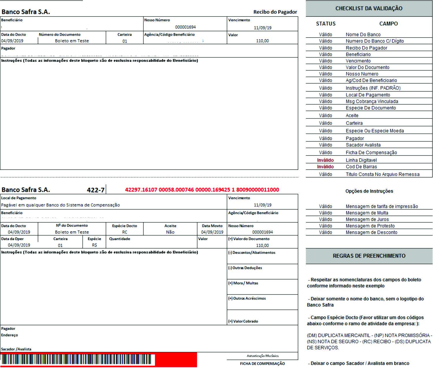The width and height of the screenshot is (433, 368).
Task: Click the 'Espécie Docto' column label
Action: tap(124, 226)
